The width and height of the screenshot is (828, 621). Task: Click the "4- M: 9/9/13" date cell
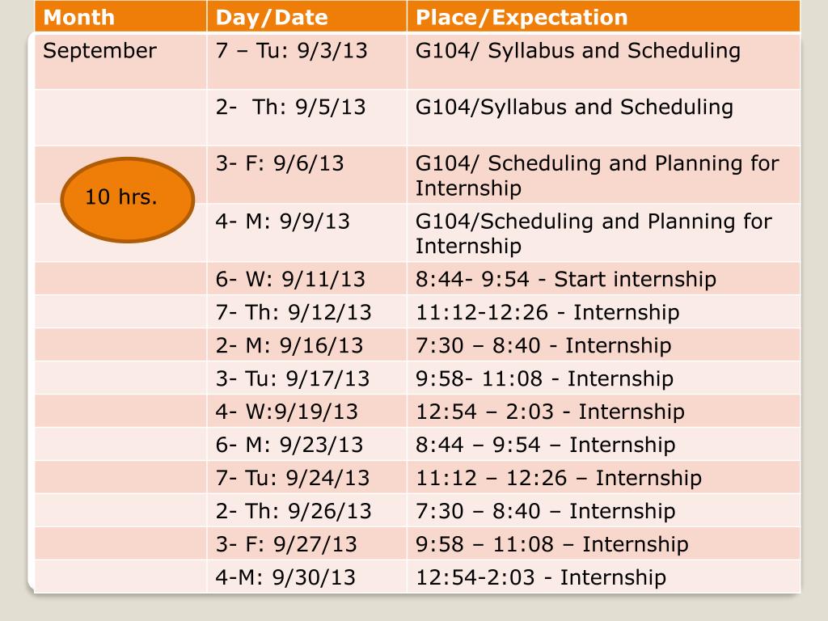(x=283, y=222)
